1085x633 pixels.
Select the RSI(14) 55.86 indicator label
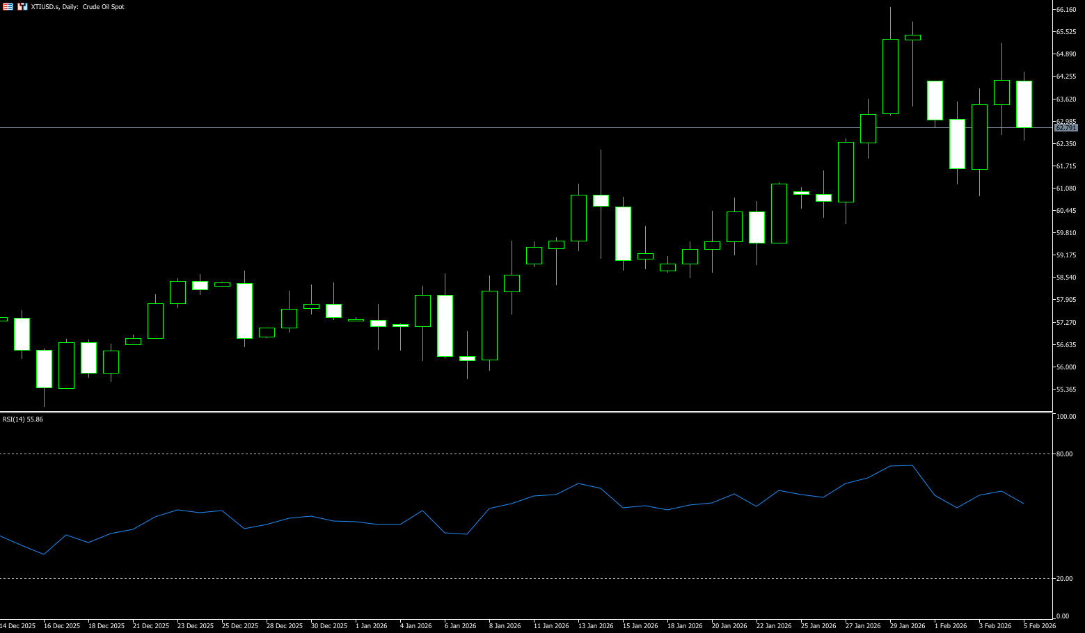point(23,419)
